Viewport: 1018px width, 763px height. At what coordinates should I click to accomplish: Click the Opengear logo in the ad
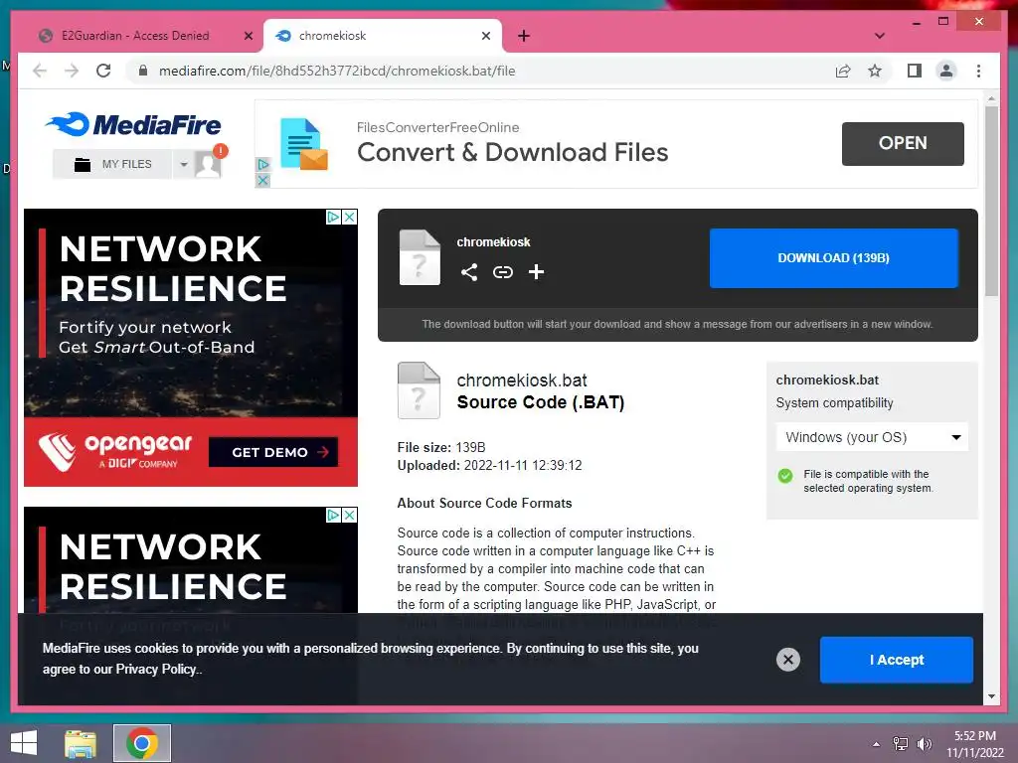pyautogui.click(x=115, y=451)
